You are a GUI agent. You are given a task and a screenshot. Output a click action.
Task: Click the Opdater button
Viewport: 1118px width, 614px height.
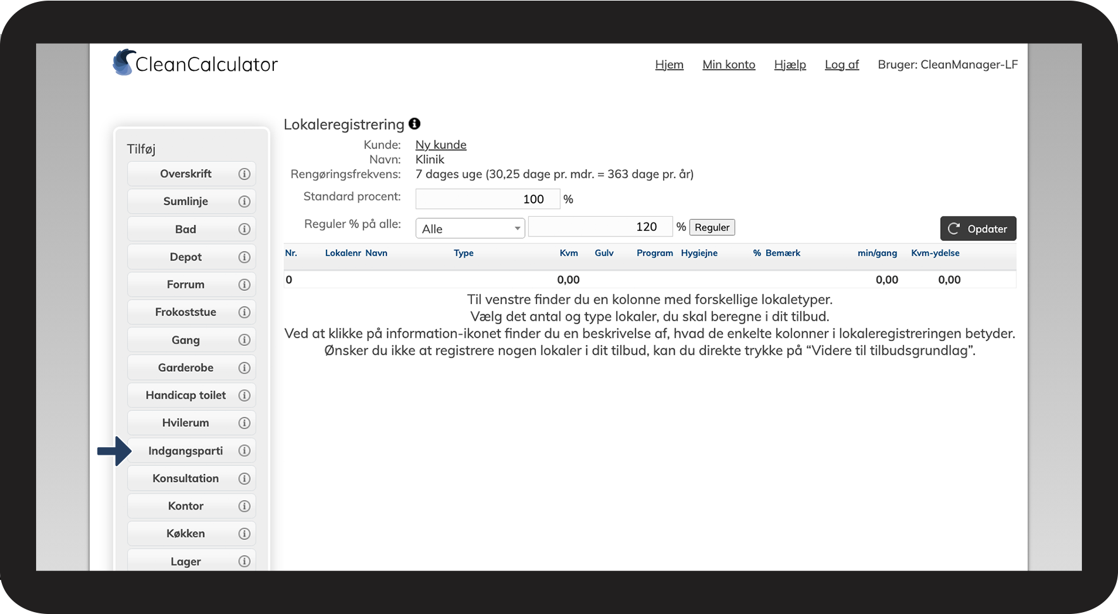click(978, 228)
